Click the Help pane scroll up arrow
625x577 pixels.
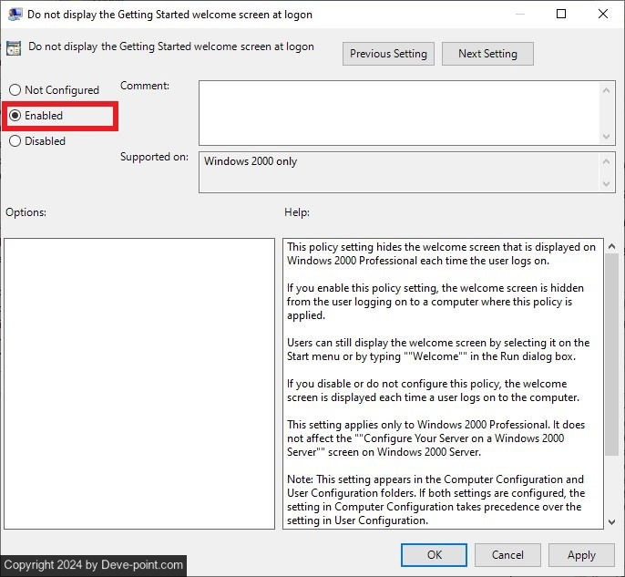[x=611, y=248]
